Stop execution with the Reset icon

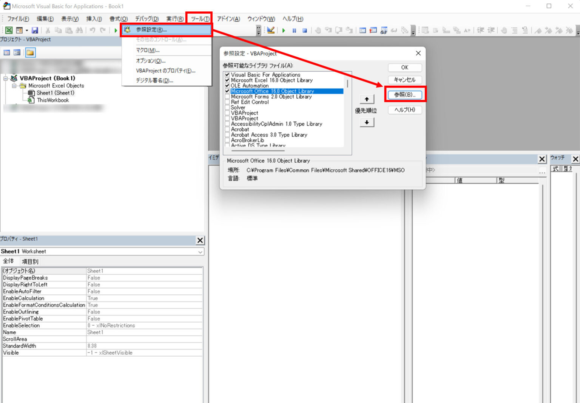(305, 30)
